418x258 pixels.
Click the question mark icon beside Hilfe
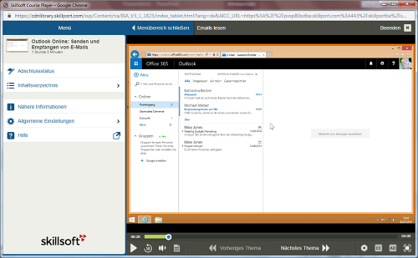click(10, 135)
